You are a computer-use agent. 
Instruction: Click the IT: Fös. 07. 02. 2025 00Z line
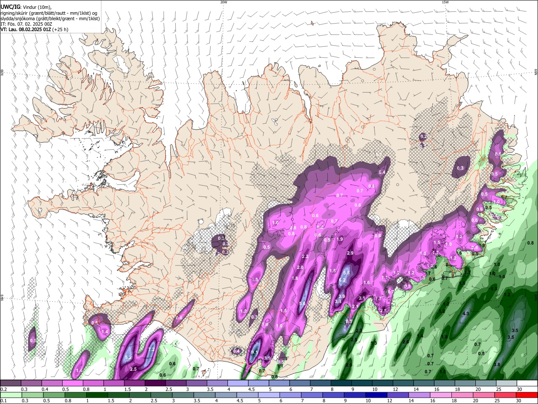coord(26,24)
